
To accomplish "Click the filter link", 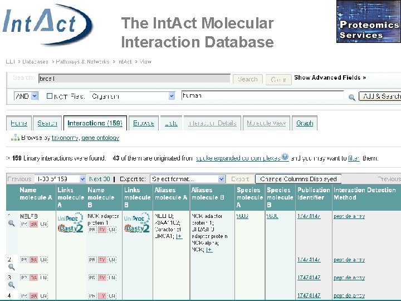I will click(x=354, y=158).
